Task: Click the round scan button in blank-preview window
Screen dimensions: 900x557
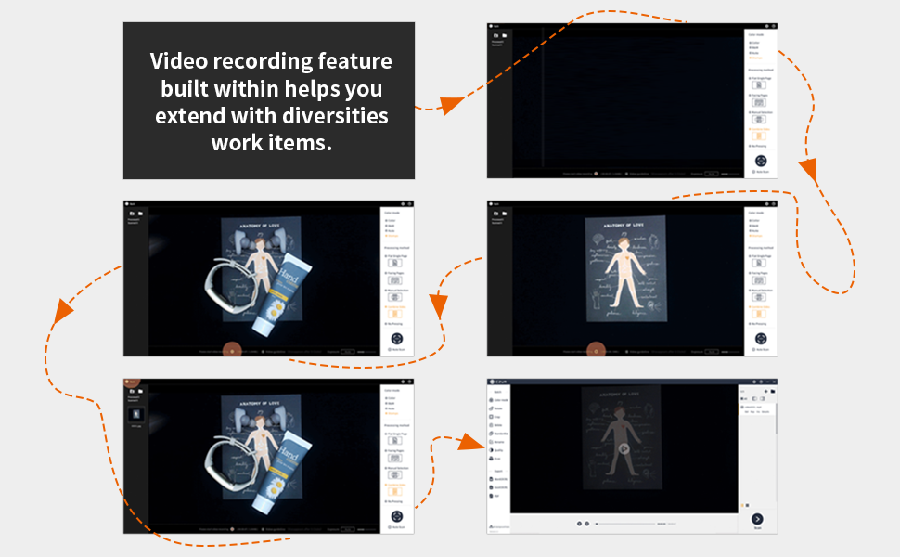Action: coord(761,161)
